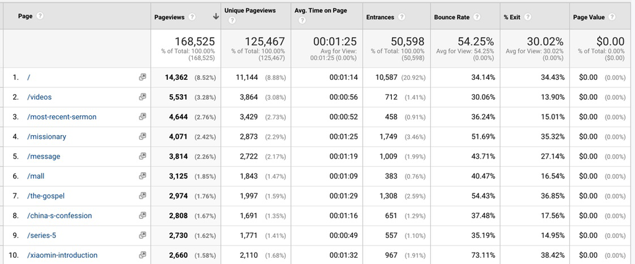The width and height of the screenshot is (635, 264).
Task: Click the help icon next to Page header
Action: point(40,16)
